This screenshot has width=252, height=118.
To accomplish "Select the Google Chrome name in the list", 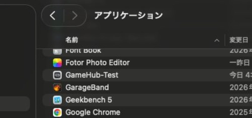I will (93, 112).
